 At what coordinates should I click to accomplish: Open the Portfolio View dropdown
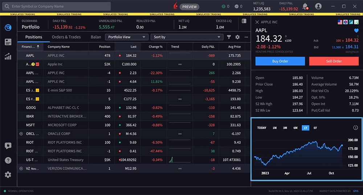[127, 37]
